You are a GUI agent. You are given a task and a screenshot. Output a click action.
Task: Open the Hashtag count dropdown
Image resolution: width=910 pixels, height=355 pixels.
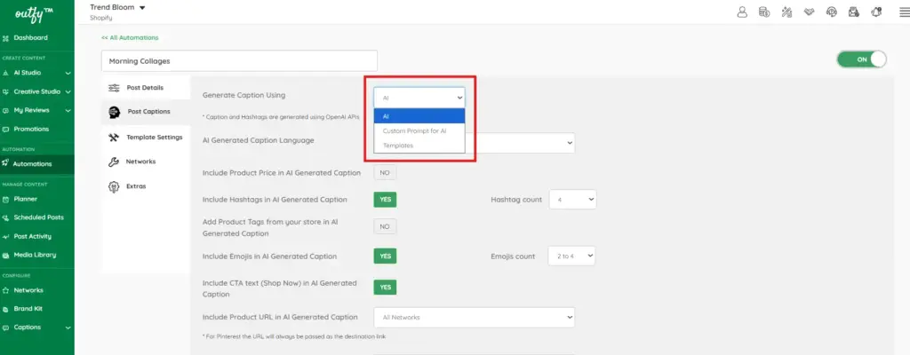pyautogui.click(x=572, y=200)
